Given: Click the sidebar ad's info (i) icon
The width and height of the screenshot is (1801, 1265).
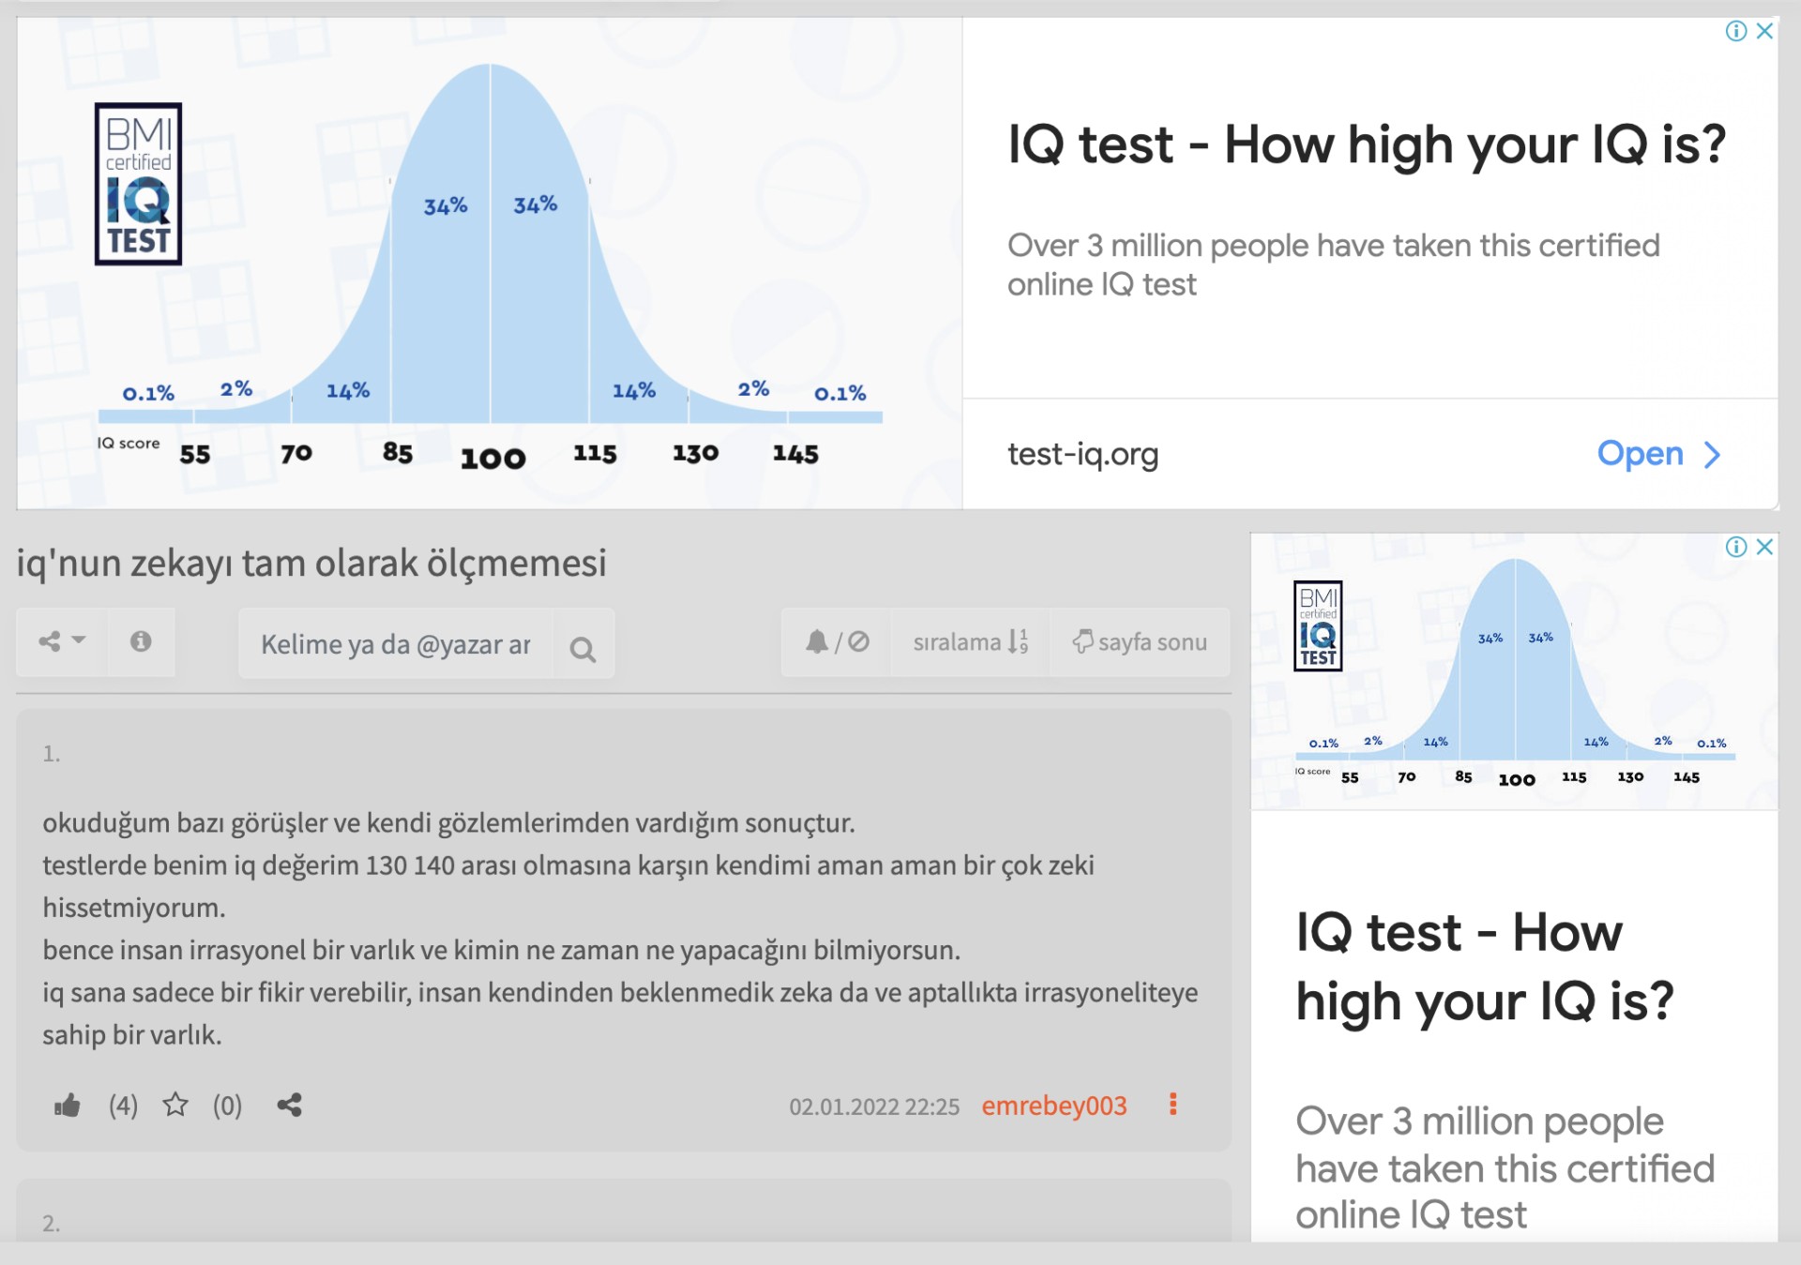Looking at the screenshot, I should [1735, 547].
